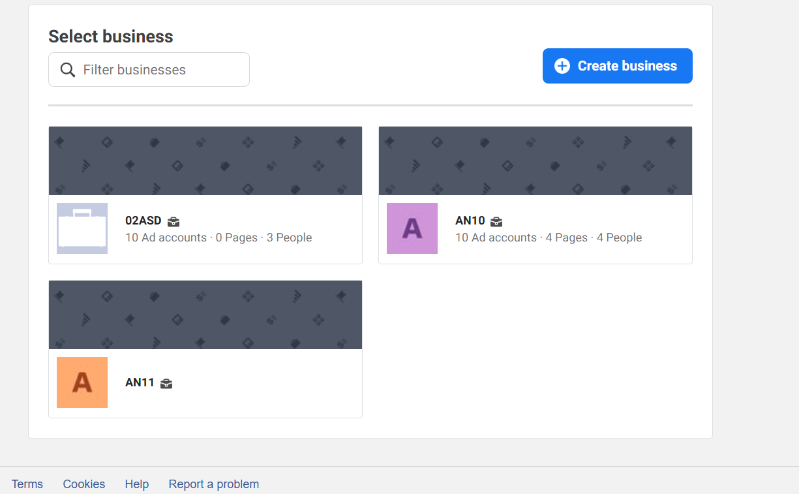This screenshot has width=799, height=494.
Task: Click the plus icon in Create business
Action: 562,66
